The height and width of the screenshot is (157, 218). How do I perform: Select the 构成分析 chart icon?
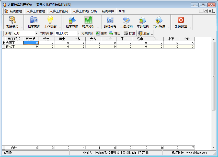[88, 20]
